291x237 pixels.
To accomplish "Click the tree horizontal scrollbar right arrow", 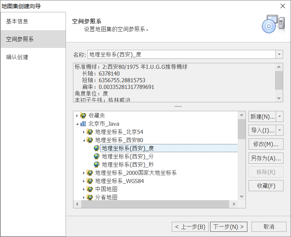I will (234, 204).
